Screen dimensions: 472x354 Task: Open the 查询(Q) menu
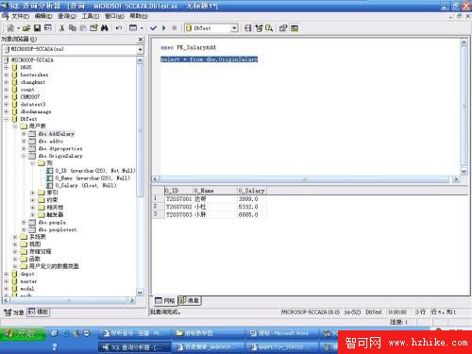[x=67, y=16]
